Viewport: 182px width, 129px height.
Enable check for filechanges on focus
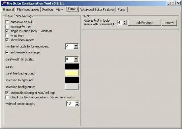tap(7, 97)
